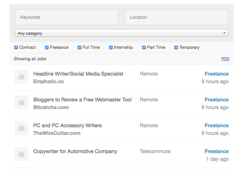
Task: Uncheck the Contract job type checkbox
Action: [16, 48]
